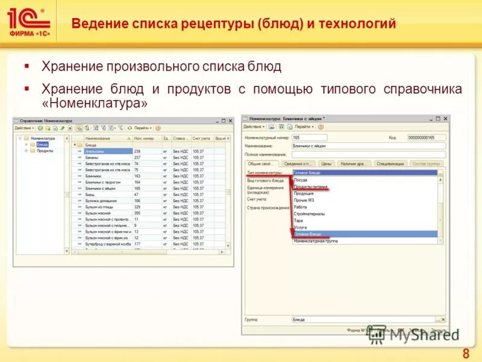Image resolution: width=482 pixels, height=362 pixels.
Task: Select the Бульон из птицы row
Action: 149,207
